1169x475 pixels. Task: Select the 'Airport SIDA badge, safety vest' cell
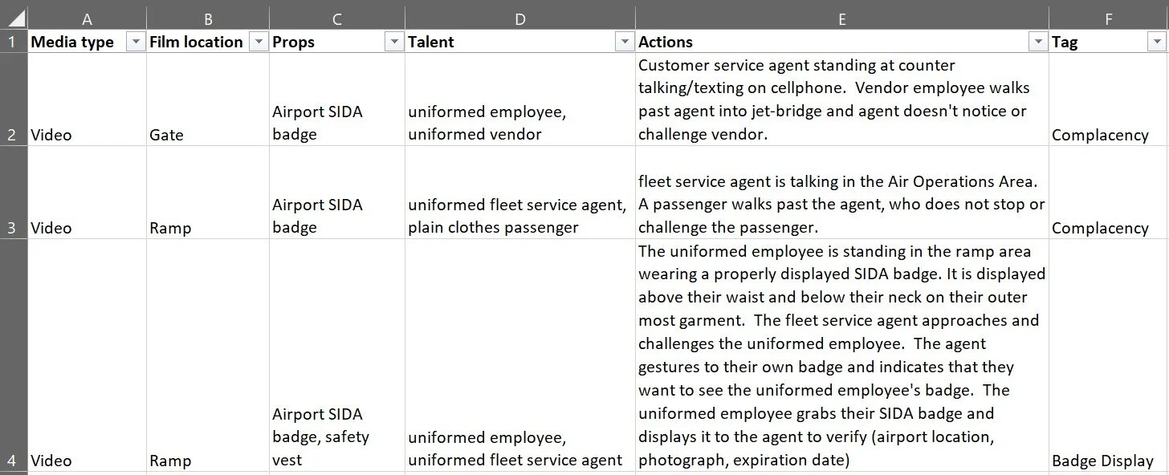337,355
